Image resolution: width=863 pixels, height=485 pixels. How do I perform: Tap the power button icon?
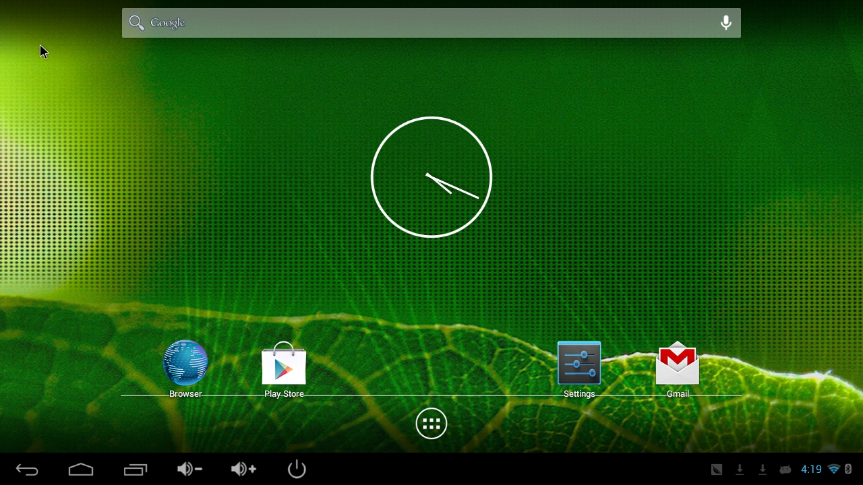[x=297, y=469]
